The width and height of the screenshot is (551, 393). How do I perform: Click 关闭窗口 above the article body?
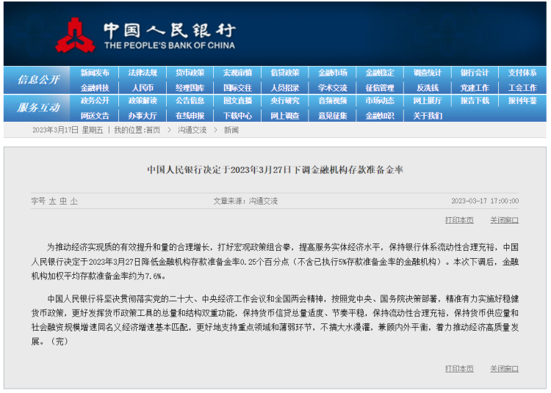[x=504, y=220]
